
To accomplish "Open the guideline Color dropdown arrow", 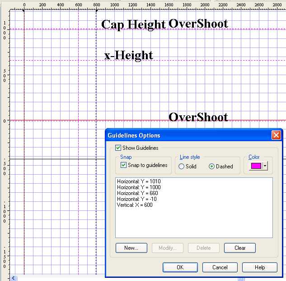I will pos(265,166).
